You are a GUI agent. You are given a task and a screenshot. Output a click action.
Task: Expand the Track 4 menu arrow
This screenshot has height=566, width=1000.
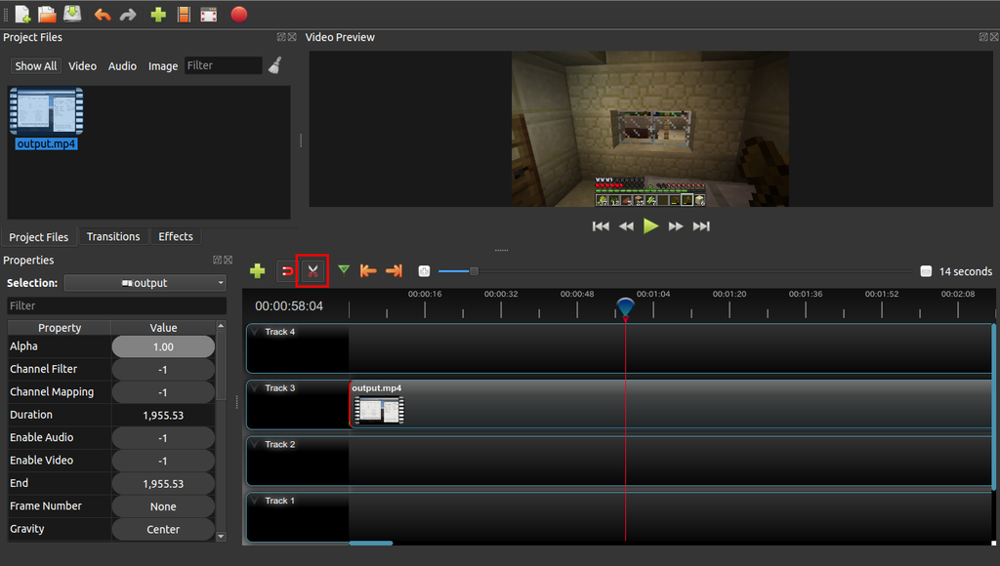(255, 332)
